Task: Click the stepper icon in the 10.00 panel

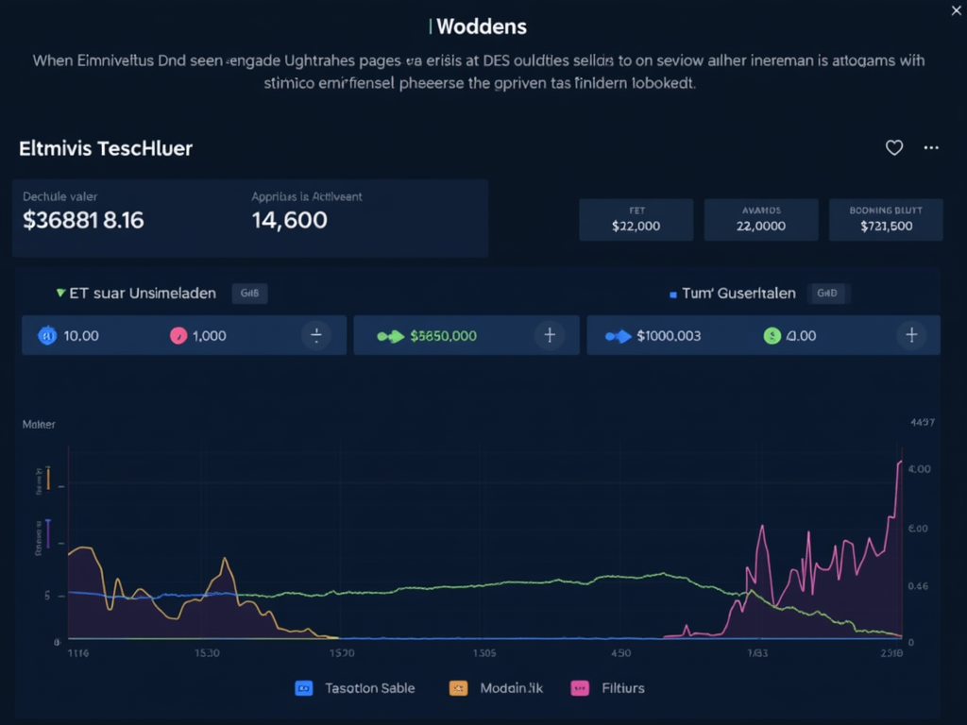Action: 315,335
